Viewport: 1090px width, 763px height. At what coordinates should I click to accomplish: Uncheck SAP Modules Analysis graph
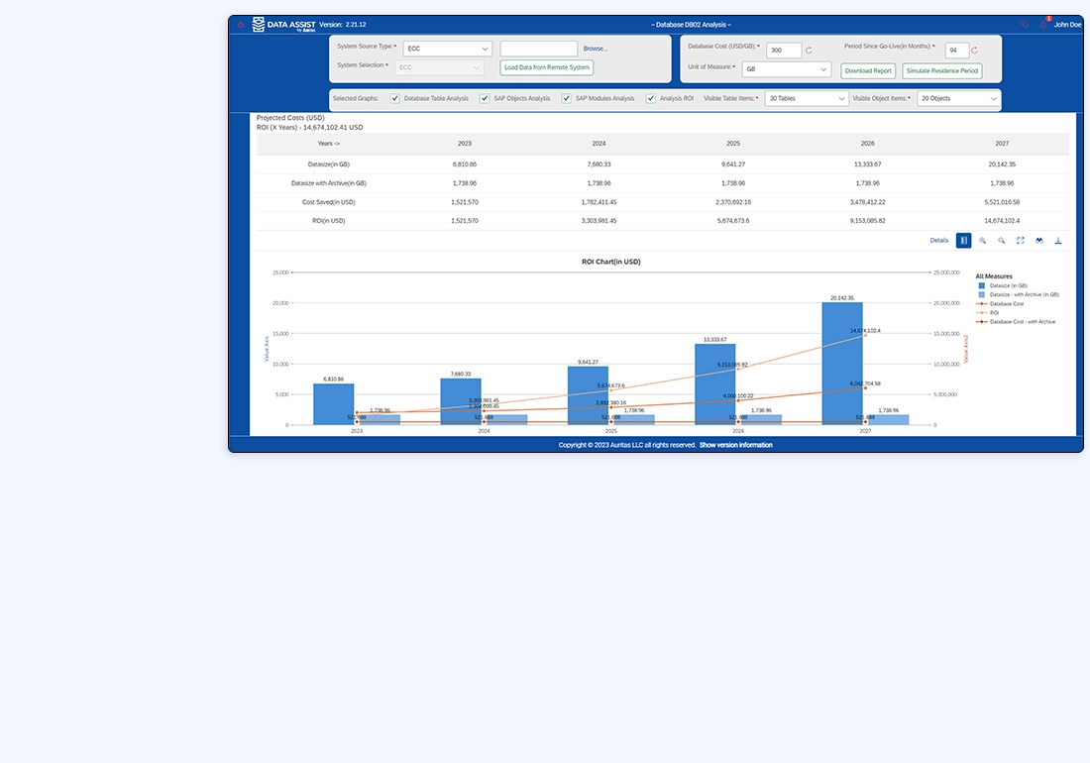pos(567,99)
